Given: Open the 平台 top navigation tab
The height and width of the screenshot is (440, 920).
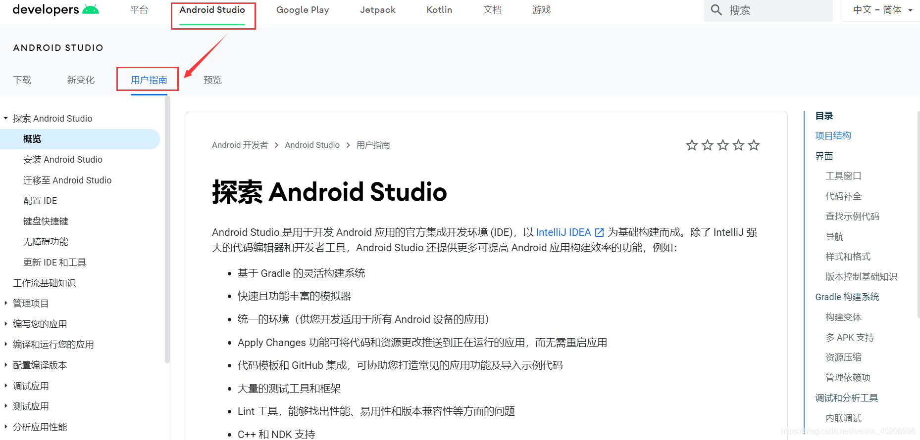Looking at the screenshot, I should point(139,10).
